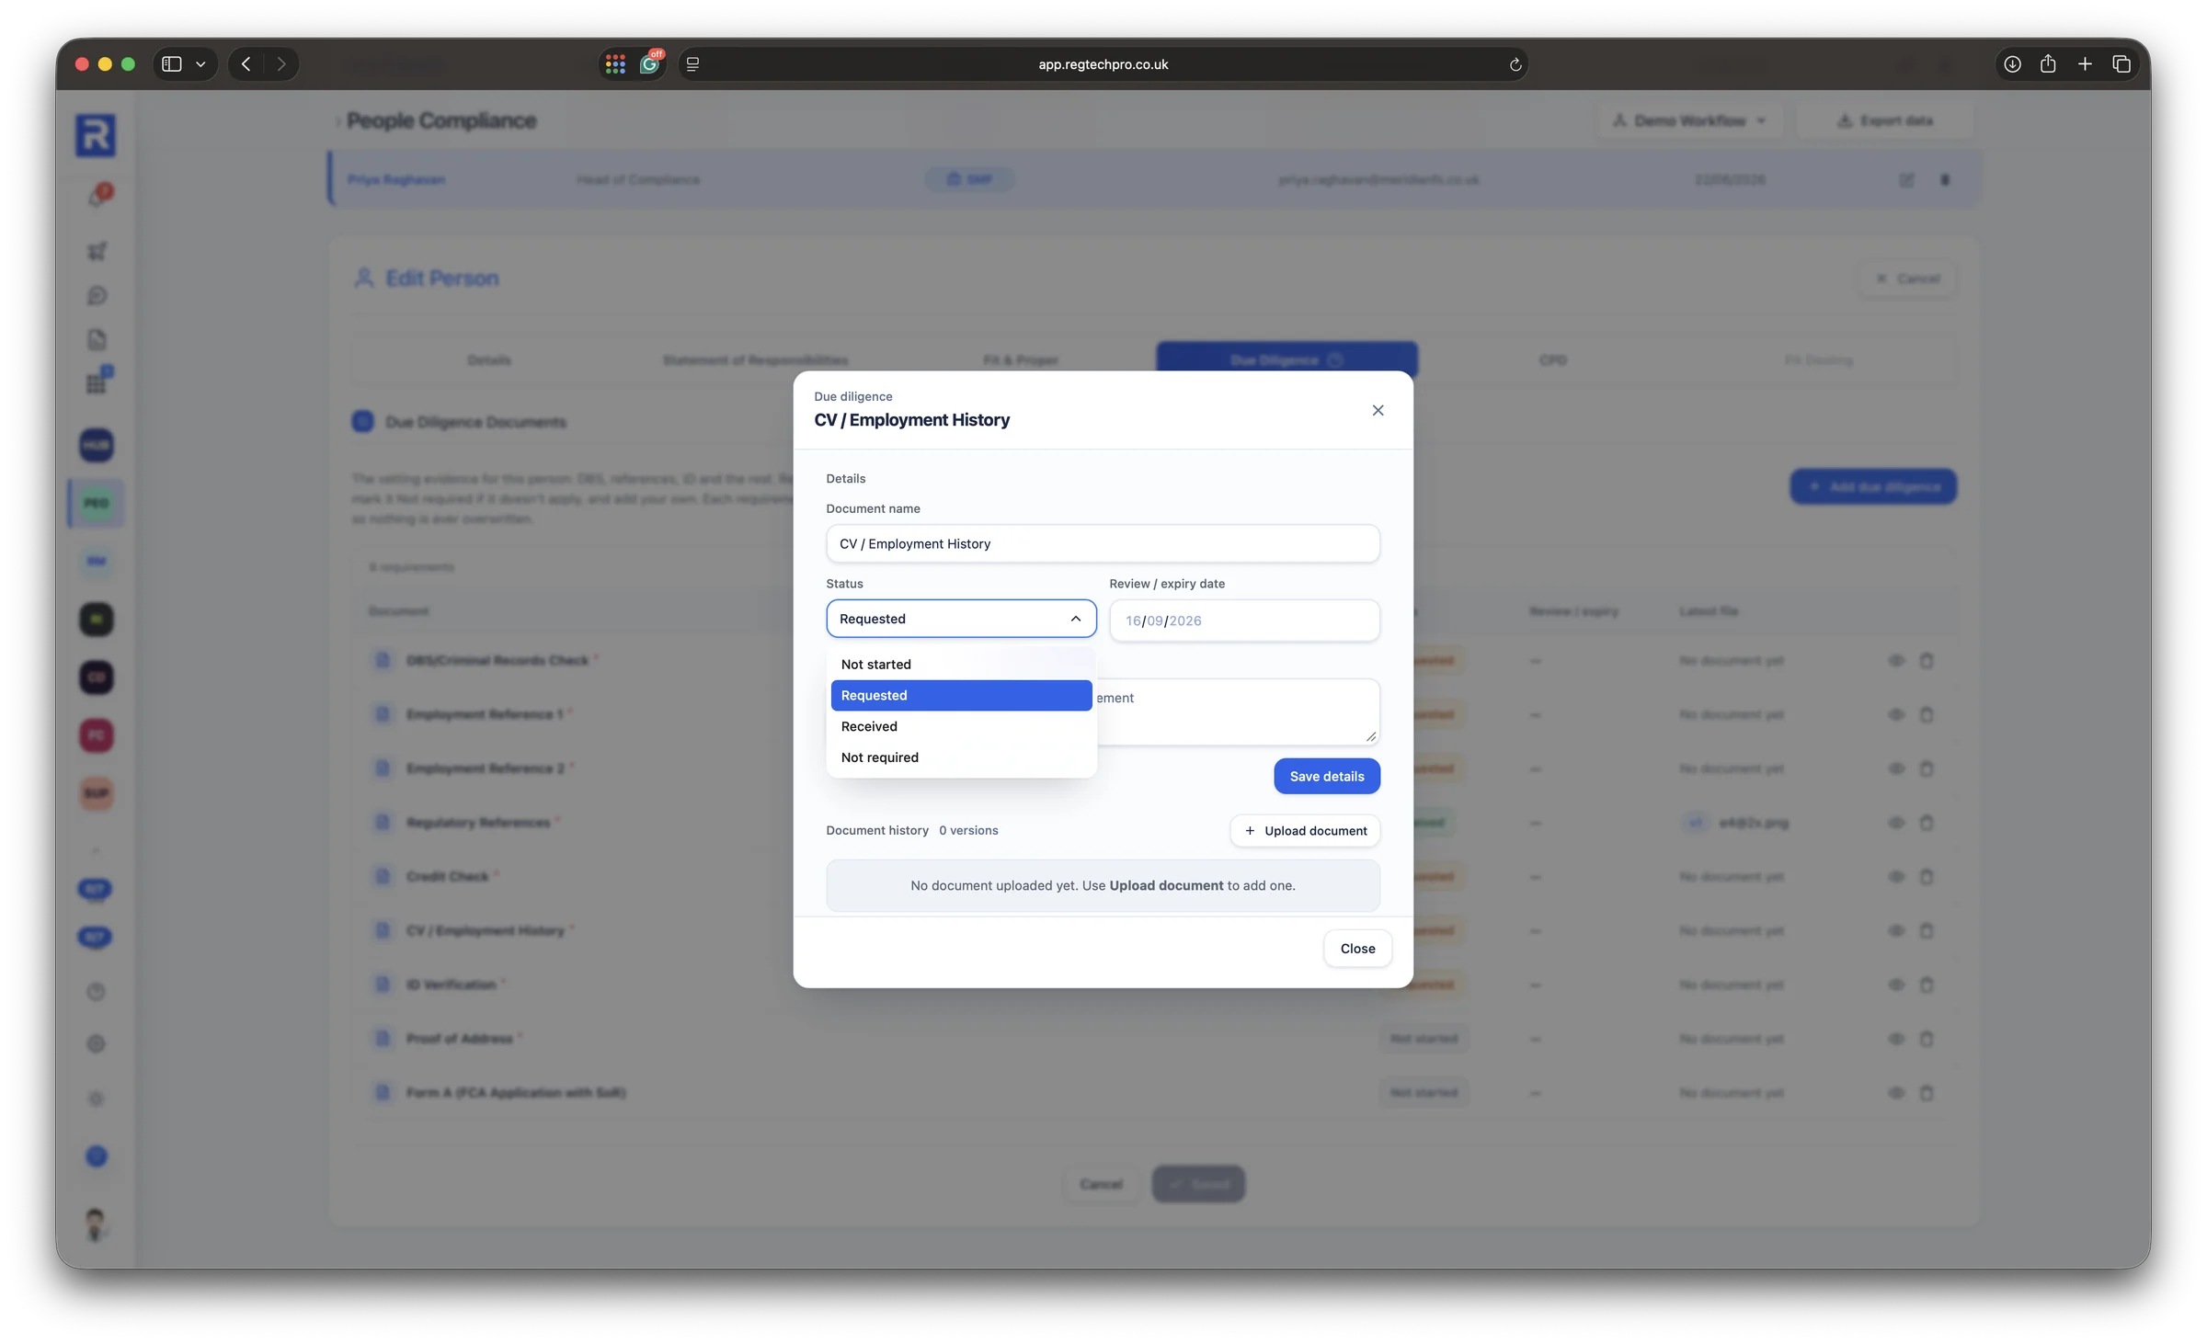Delete the Form A document row
2207x1343 pixels.
[1927, 1093]
